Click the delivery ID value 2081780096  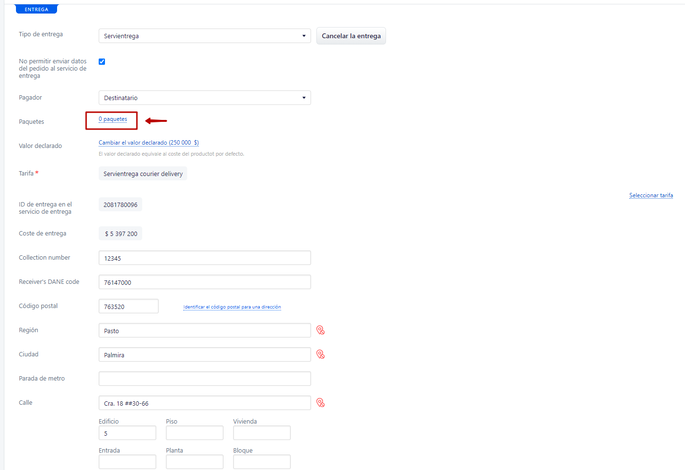pyautogui.click(x=120, y=205)
